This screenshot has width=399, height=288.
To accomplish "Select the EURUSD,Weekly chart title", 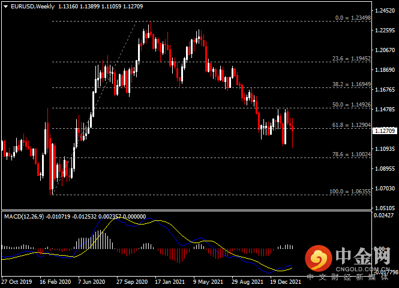I will 32,7.
